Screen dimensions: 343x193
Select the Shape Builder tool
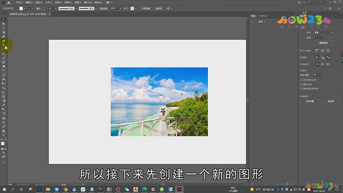click(x=3, y=88)
